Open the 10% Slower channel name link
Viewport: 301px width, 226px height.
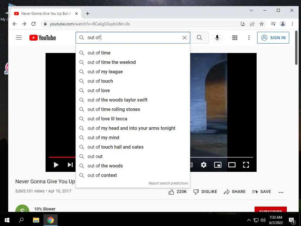(45, 209)
